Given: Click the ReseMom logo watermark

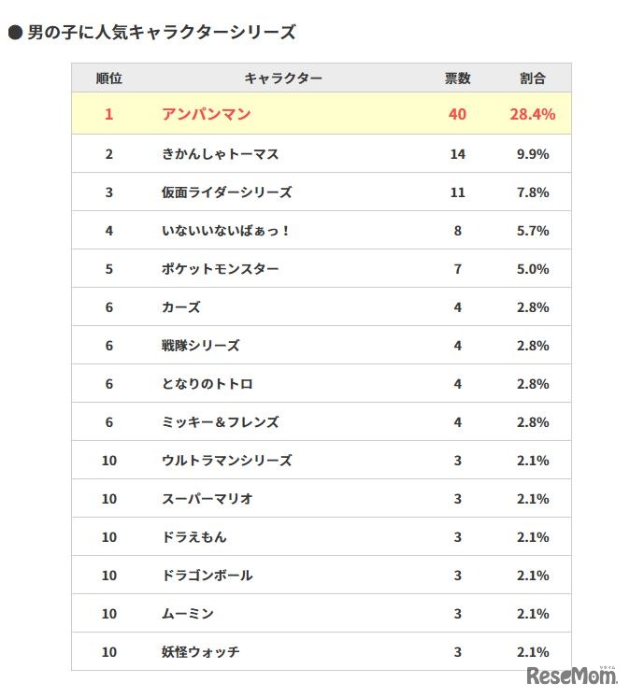Looking at the screenshot, I should pyautogui.click(x=572, y=676).
